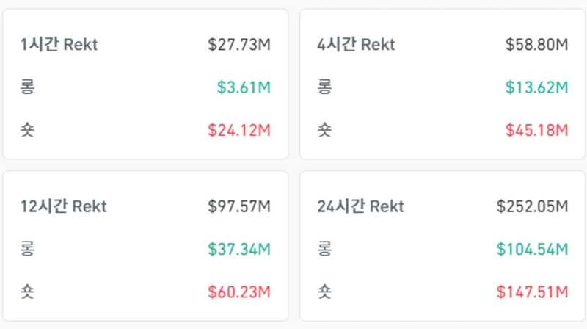Select the $27.73M one-hour total

click(x=239, y=45)
